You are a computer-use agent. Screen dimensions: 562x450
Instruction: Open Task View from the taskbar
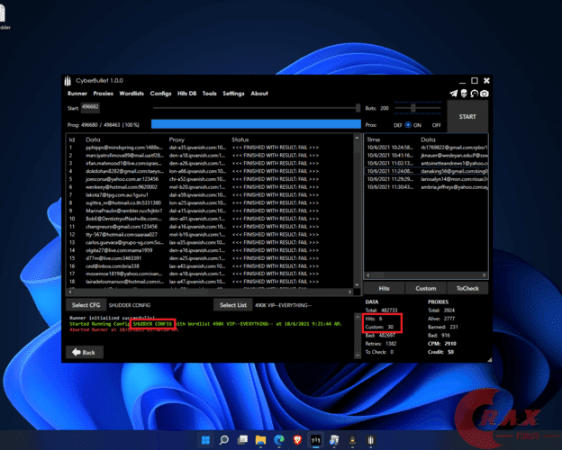pyautogui.click(x=242, y=440)
